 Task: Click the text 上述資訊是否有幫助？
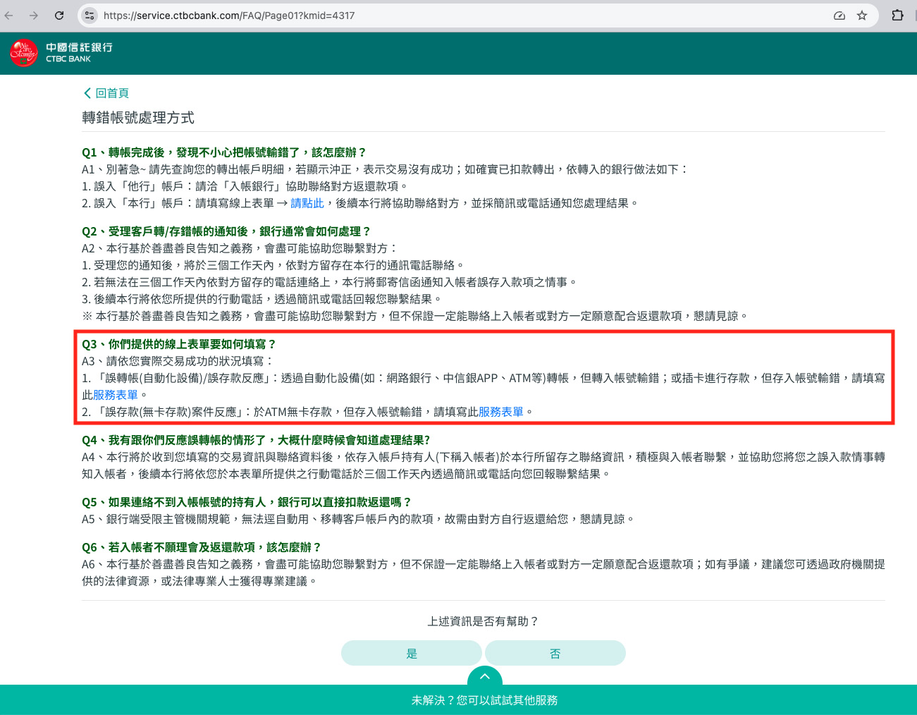tap(484, 621)
